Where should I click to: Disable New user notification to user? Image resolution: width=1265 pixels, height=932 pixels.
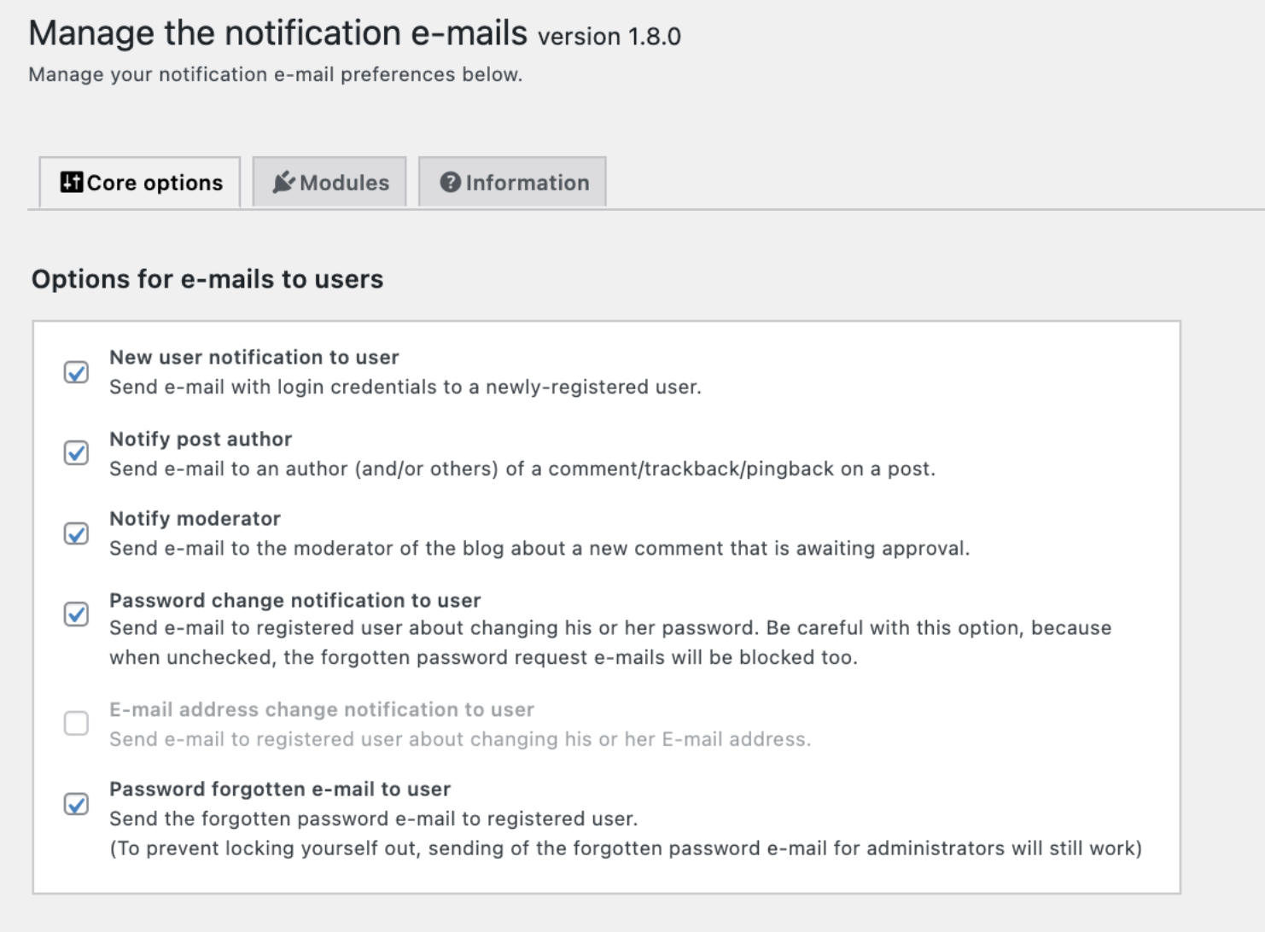tap(76, 373)
